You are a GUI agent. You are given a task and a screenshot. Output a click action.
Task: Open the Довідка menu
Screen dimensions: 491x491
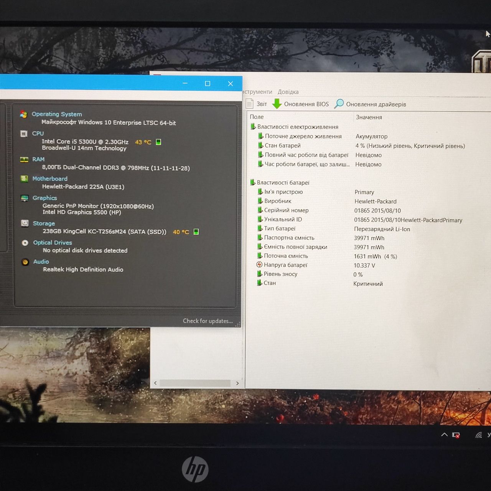[288, 92]
